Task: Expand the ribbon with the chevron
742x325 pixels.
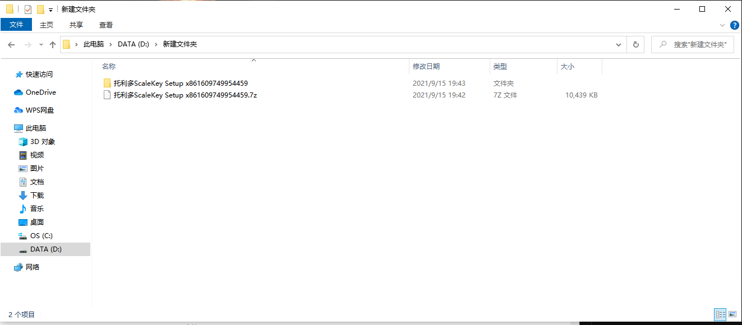Action: pos(722,25)
